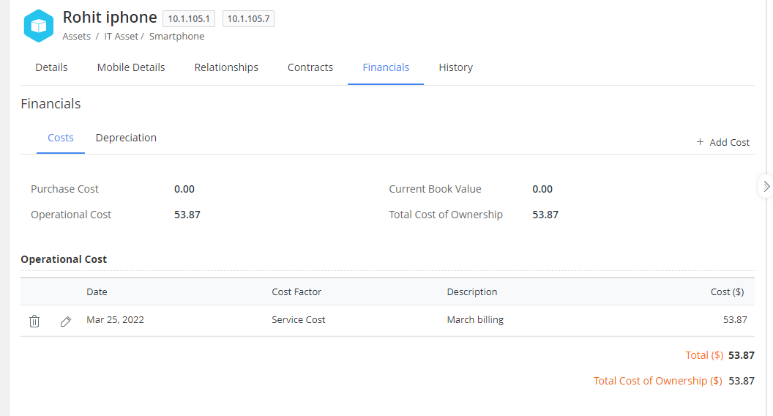Click the Current Book Value 0.00

tap(542, 189)
